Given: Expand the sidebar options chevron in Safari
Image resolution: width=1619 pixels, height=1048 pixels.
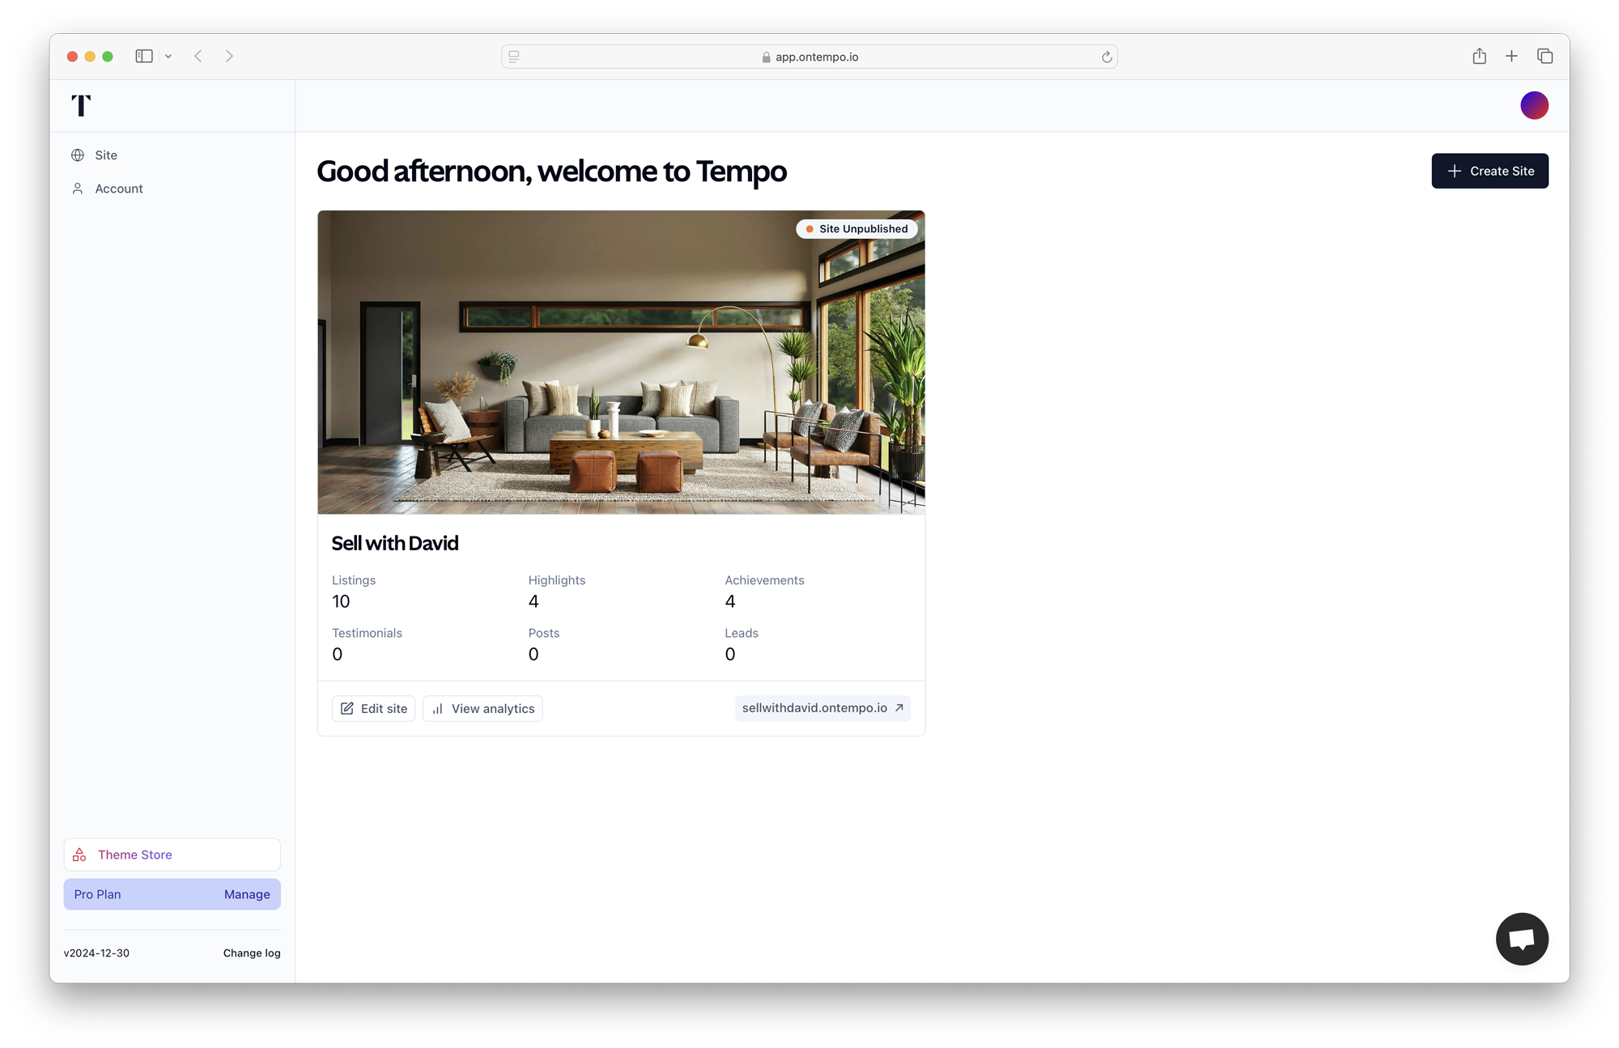Looking at the screenshot, I should (x=168, y=57).
